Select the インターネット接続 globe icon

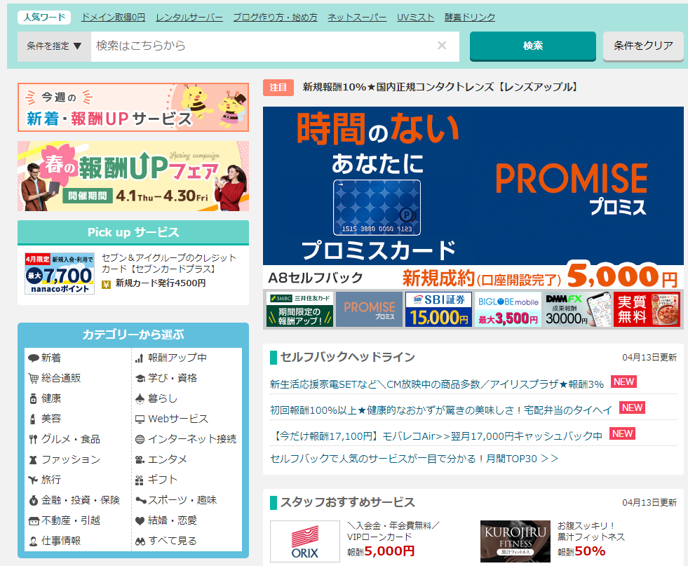[x=140, y=439]
